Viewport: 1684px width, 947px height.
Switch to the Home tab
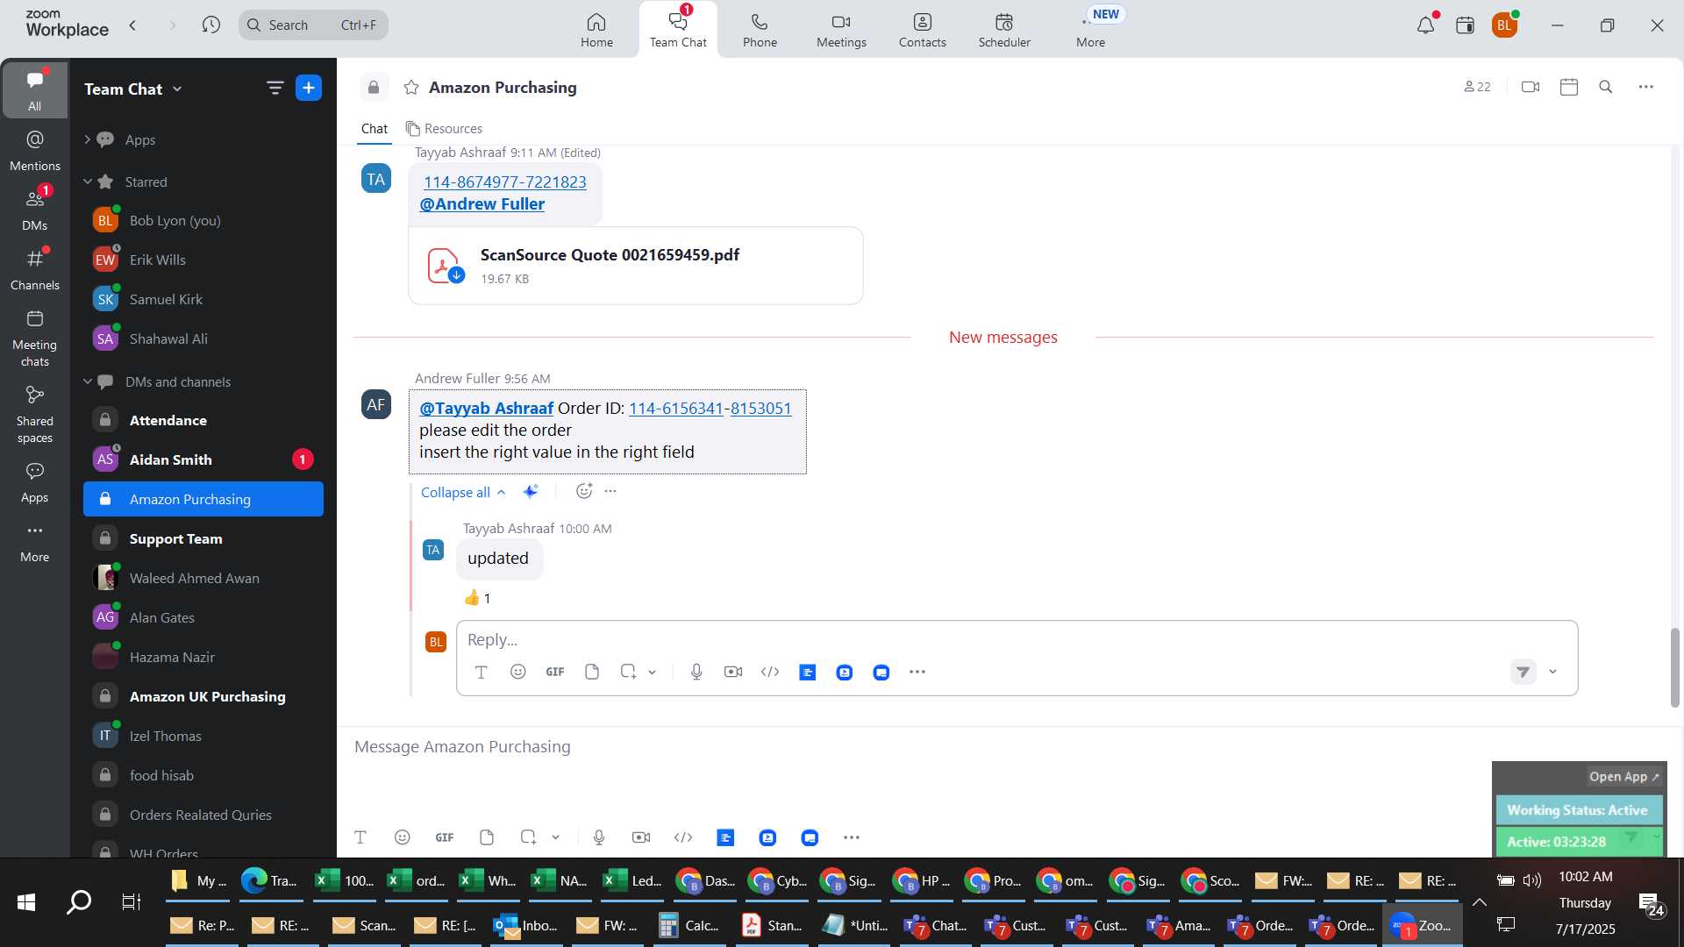coord(596,30)
